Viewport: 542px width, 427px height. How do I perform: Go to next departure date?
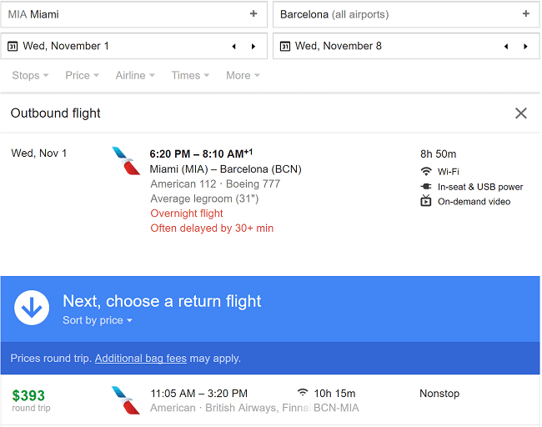click(x=253, y=47)
